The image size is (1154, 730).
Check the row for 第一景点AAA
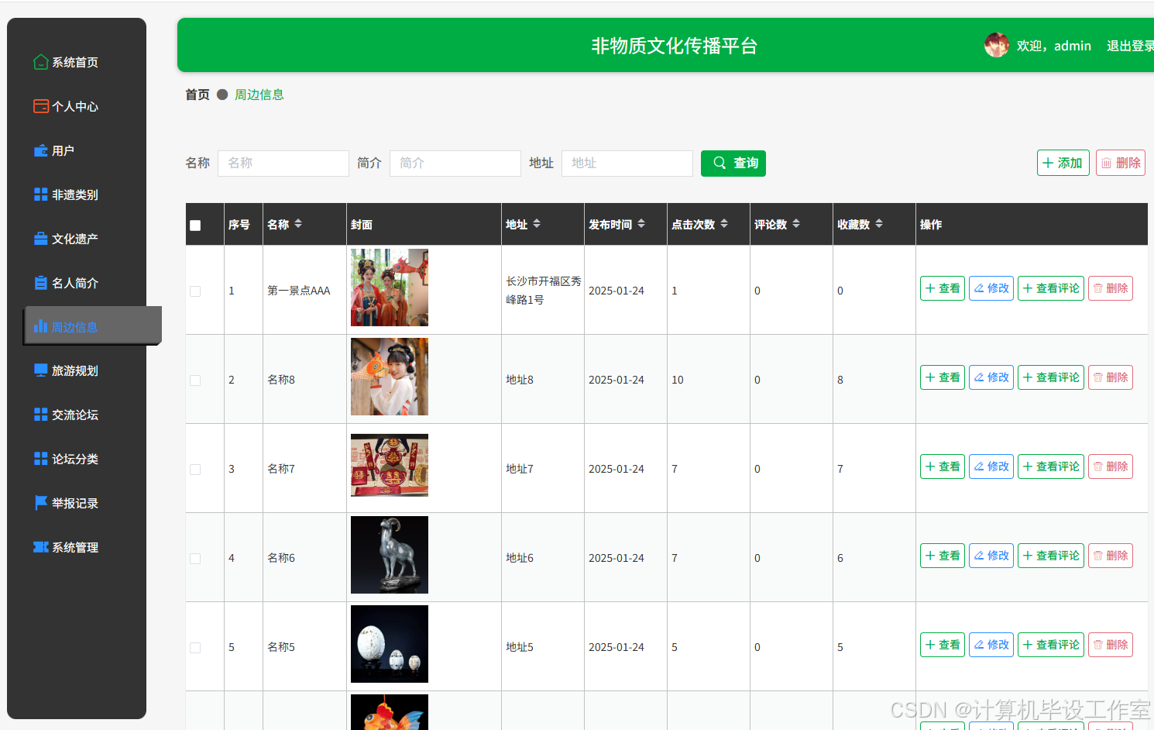click(x=195, y=291)
